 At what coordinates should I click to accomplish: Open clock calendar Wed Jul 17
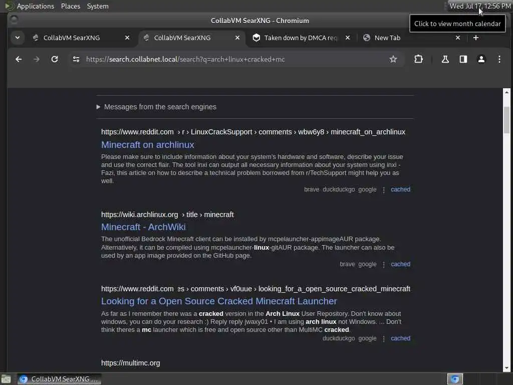point(480,6)
